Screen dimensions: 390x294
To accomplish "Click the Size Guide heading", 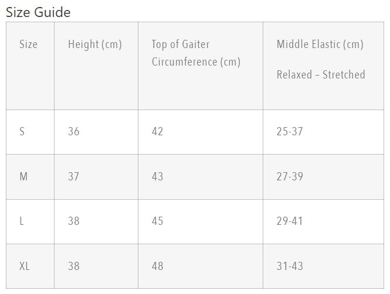I will (38, 12).
